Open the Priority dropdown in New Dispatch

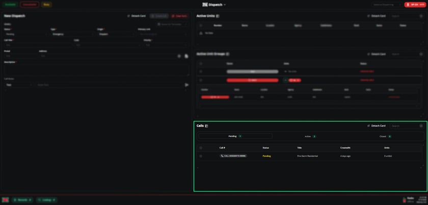166,45
